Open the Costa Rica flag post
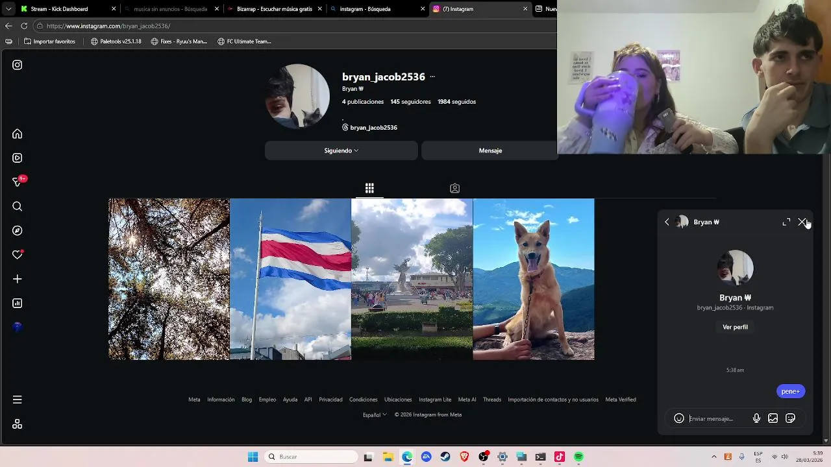The image size is (831, 467). tap(290, 279)
